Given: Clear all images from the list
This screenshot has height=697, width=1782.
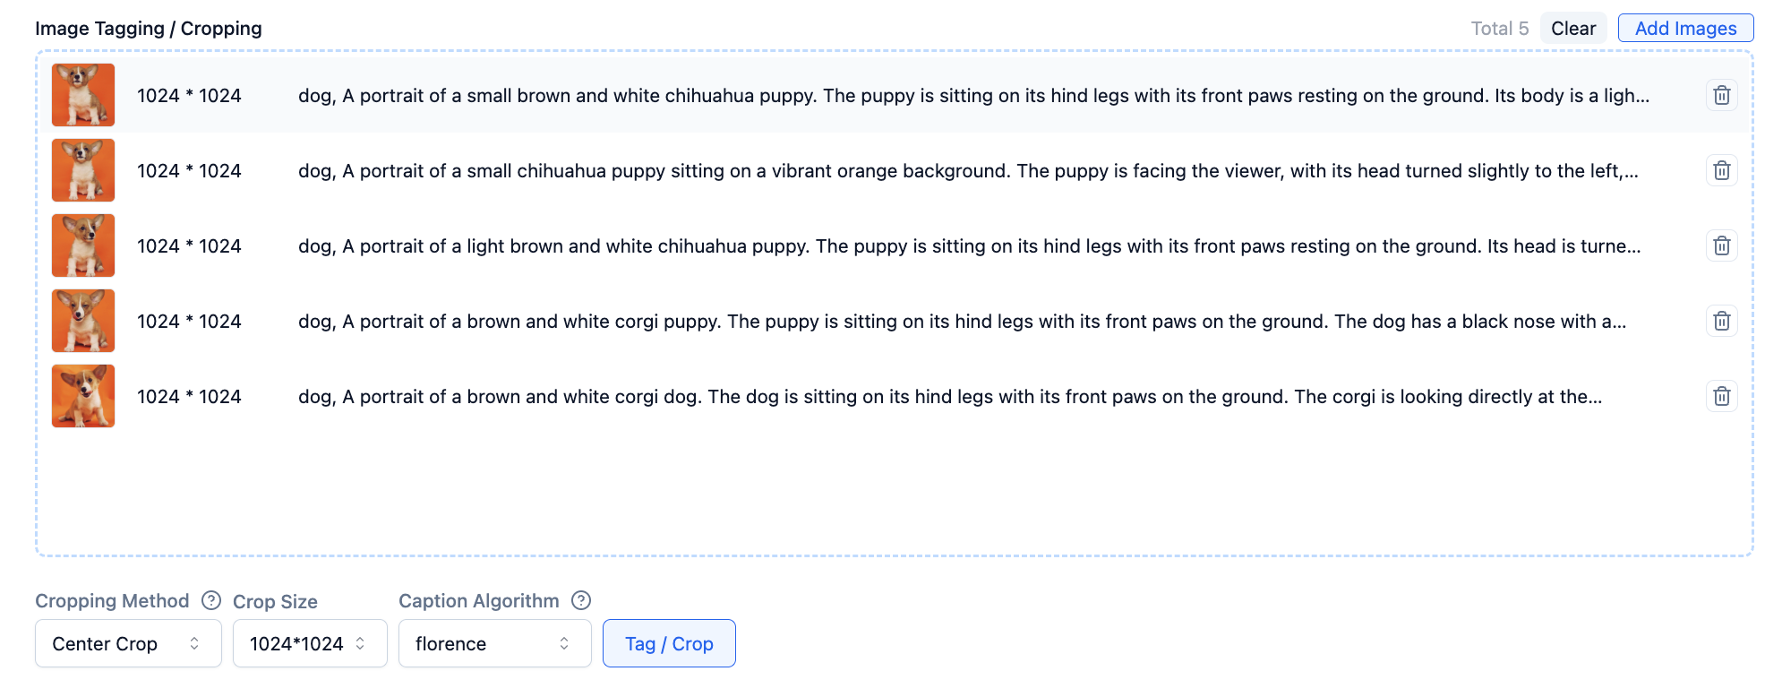Looking at the screenshot, I should [1573, 29].
